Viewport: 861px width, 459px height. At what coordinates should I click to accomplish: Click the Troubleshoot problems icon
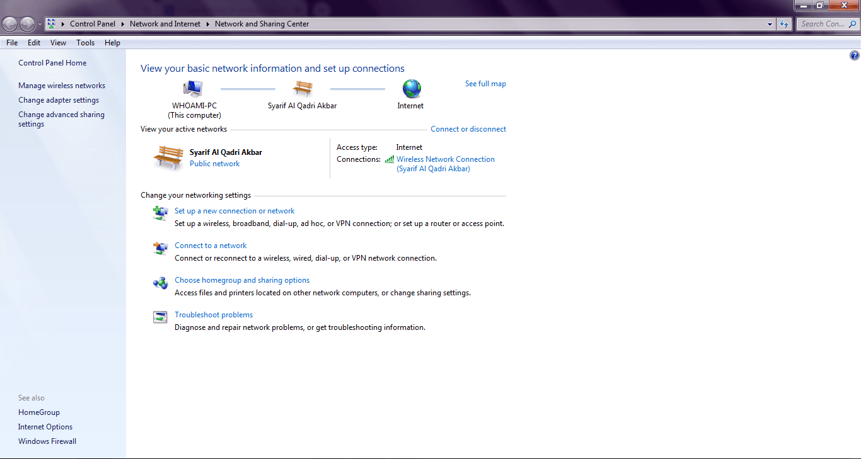coord(161,317)
